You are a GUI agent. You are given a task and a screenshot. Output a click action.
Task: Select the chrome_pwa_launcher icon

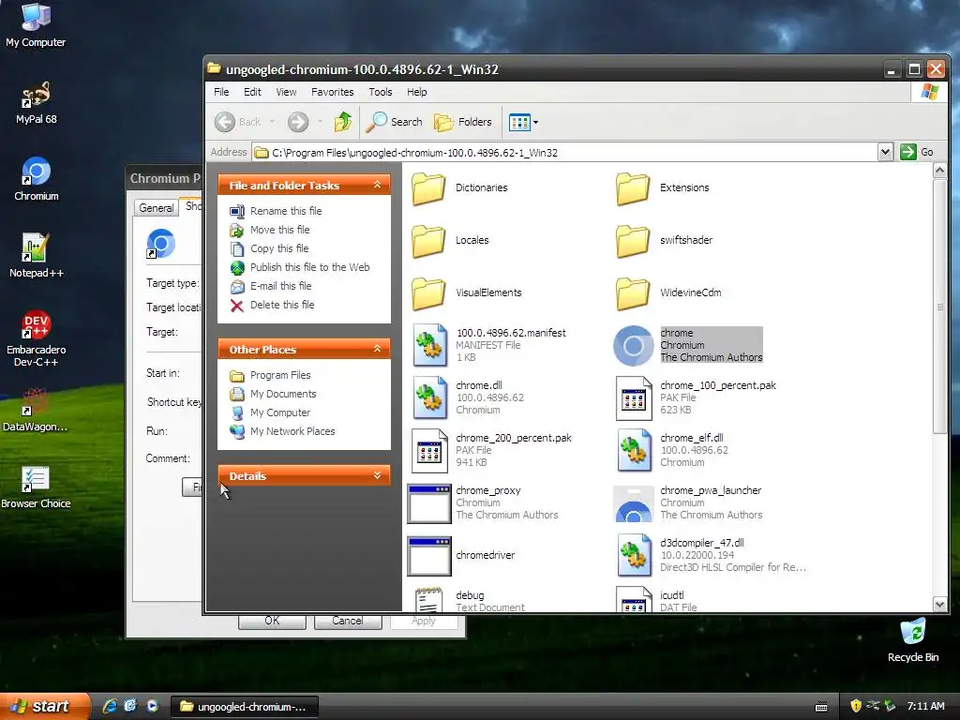(634, 503)
